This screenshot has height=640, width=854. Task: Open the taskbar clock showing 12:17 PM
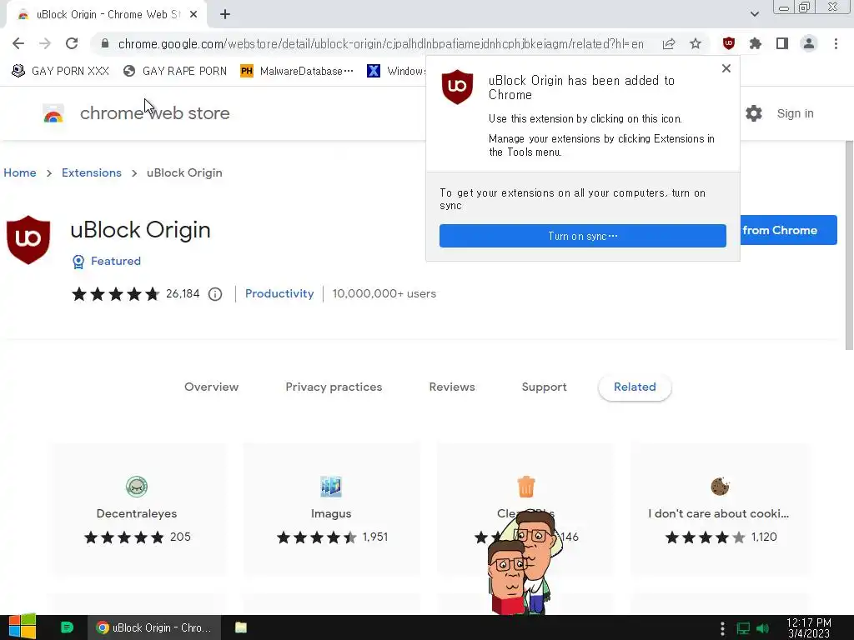(809, 627)
